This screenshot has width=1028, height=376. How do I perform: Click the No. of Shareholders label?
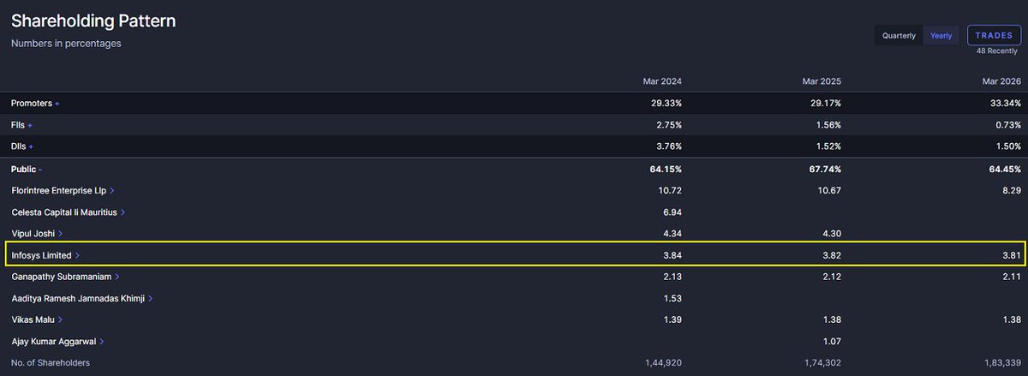[51, 363]
